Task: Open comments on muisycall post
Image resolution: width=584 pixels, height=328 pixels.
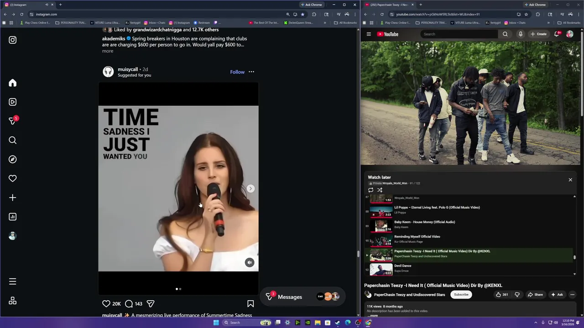Action: (129, 304)
